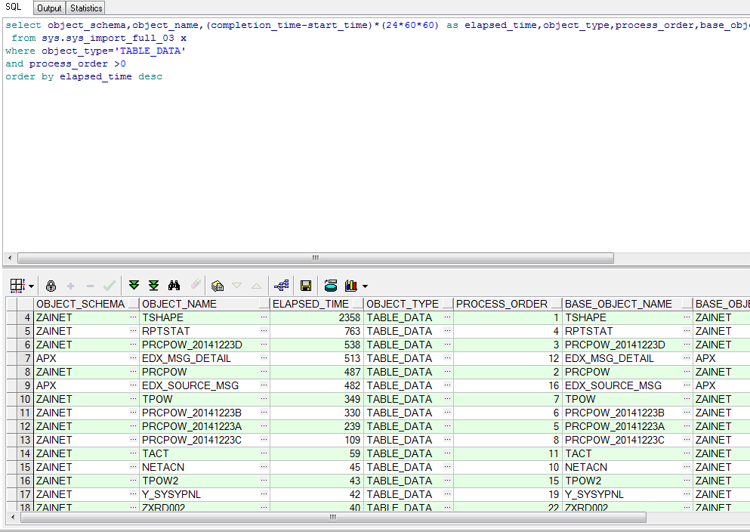
Task: Save grid results using the diskette icon
Action: pos(306,286)
